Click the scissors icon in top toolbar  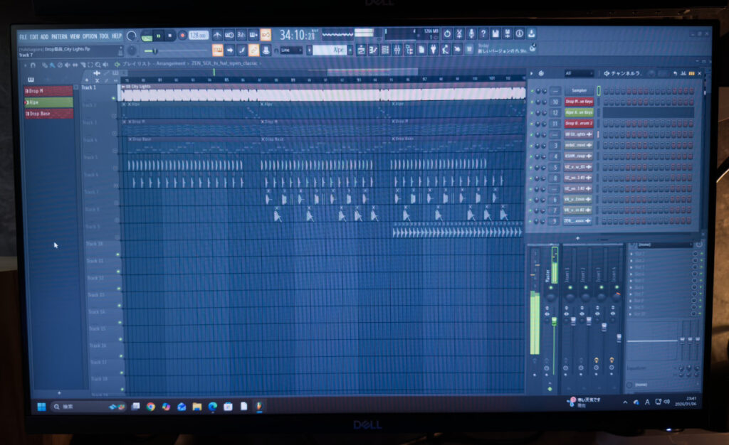pyautogui.click(x=458, y=33)
